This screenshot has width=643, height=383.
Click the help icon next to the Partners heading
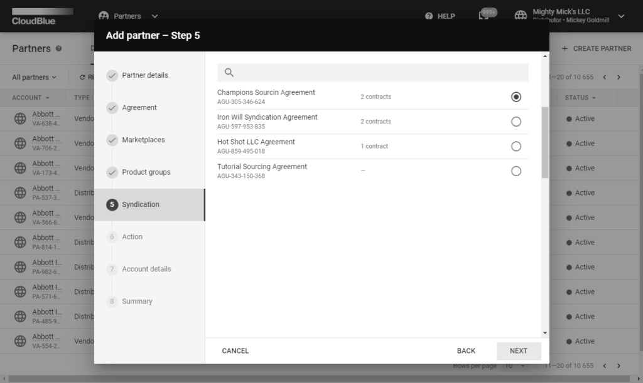coord(60,48)
